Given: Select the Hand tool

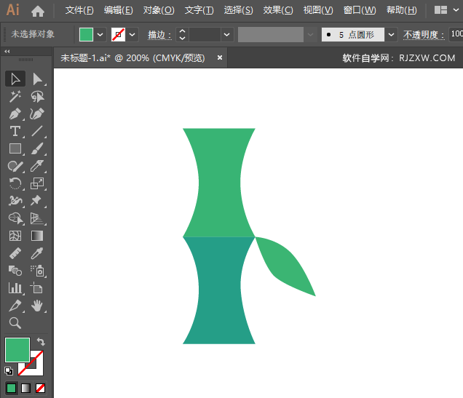Looking at the screenshot, I should [x=37, y=306].
